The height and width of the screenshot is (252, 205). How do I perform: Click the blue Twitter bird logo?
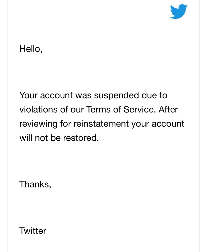point(179,11)
